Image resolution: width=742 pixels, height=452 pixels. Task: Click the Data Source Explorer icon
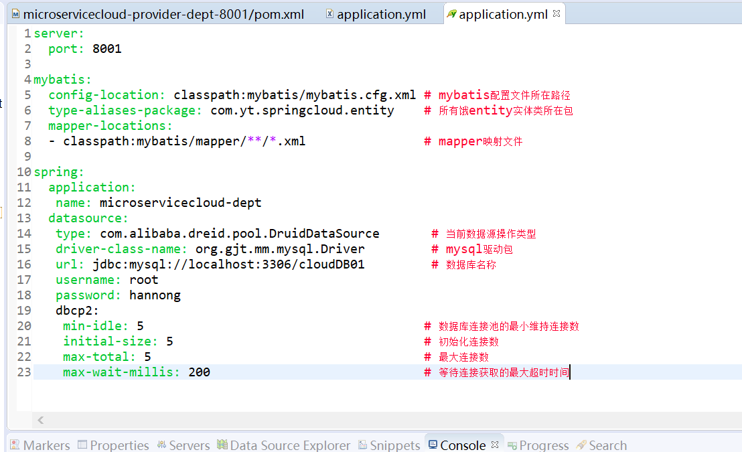(x=221, y=444)
